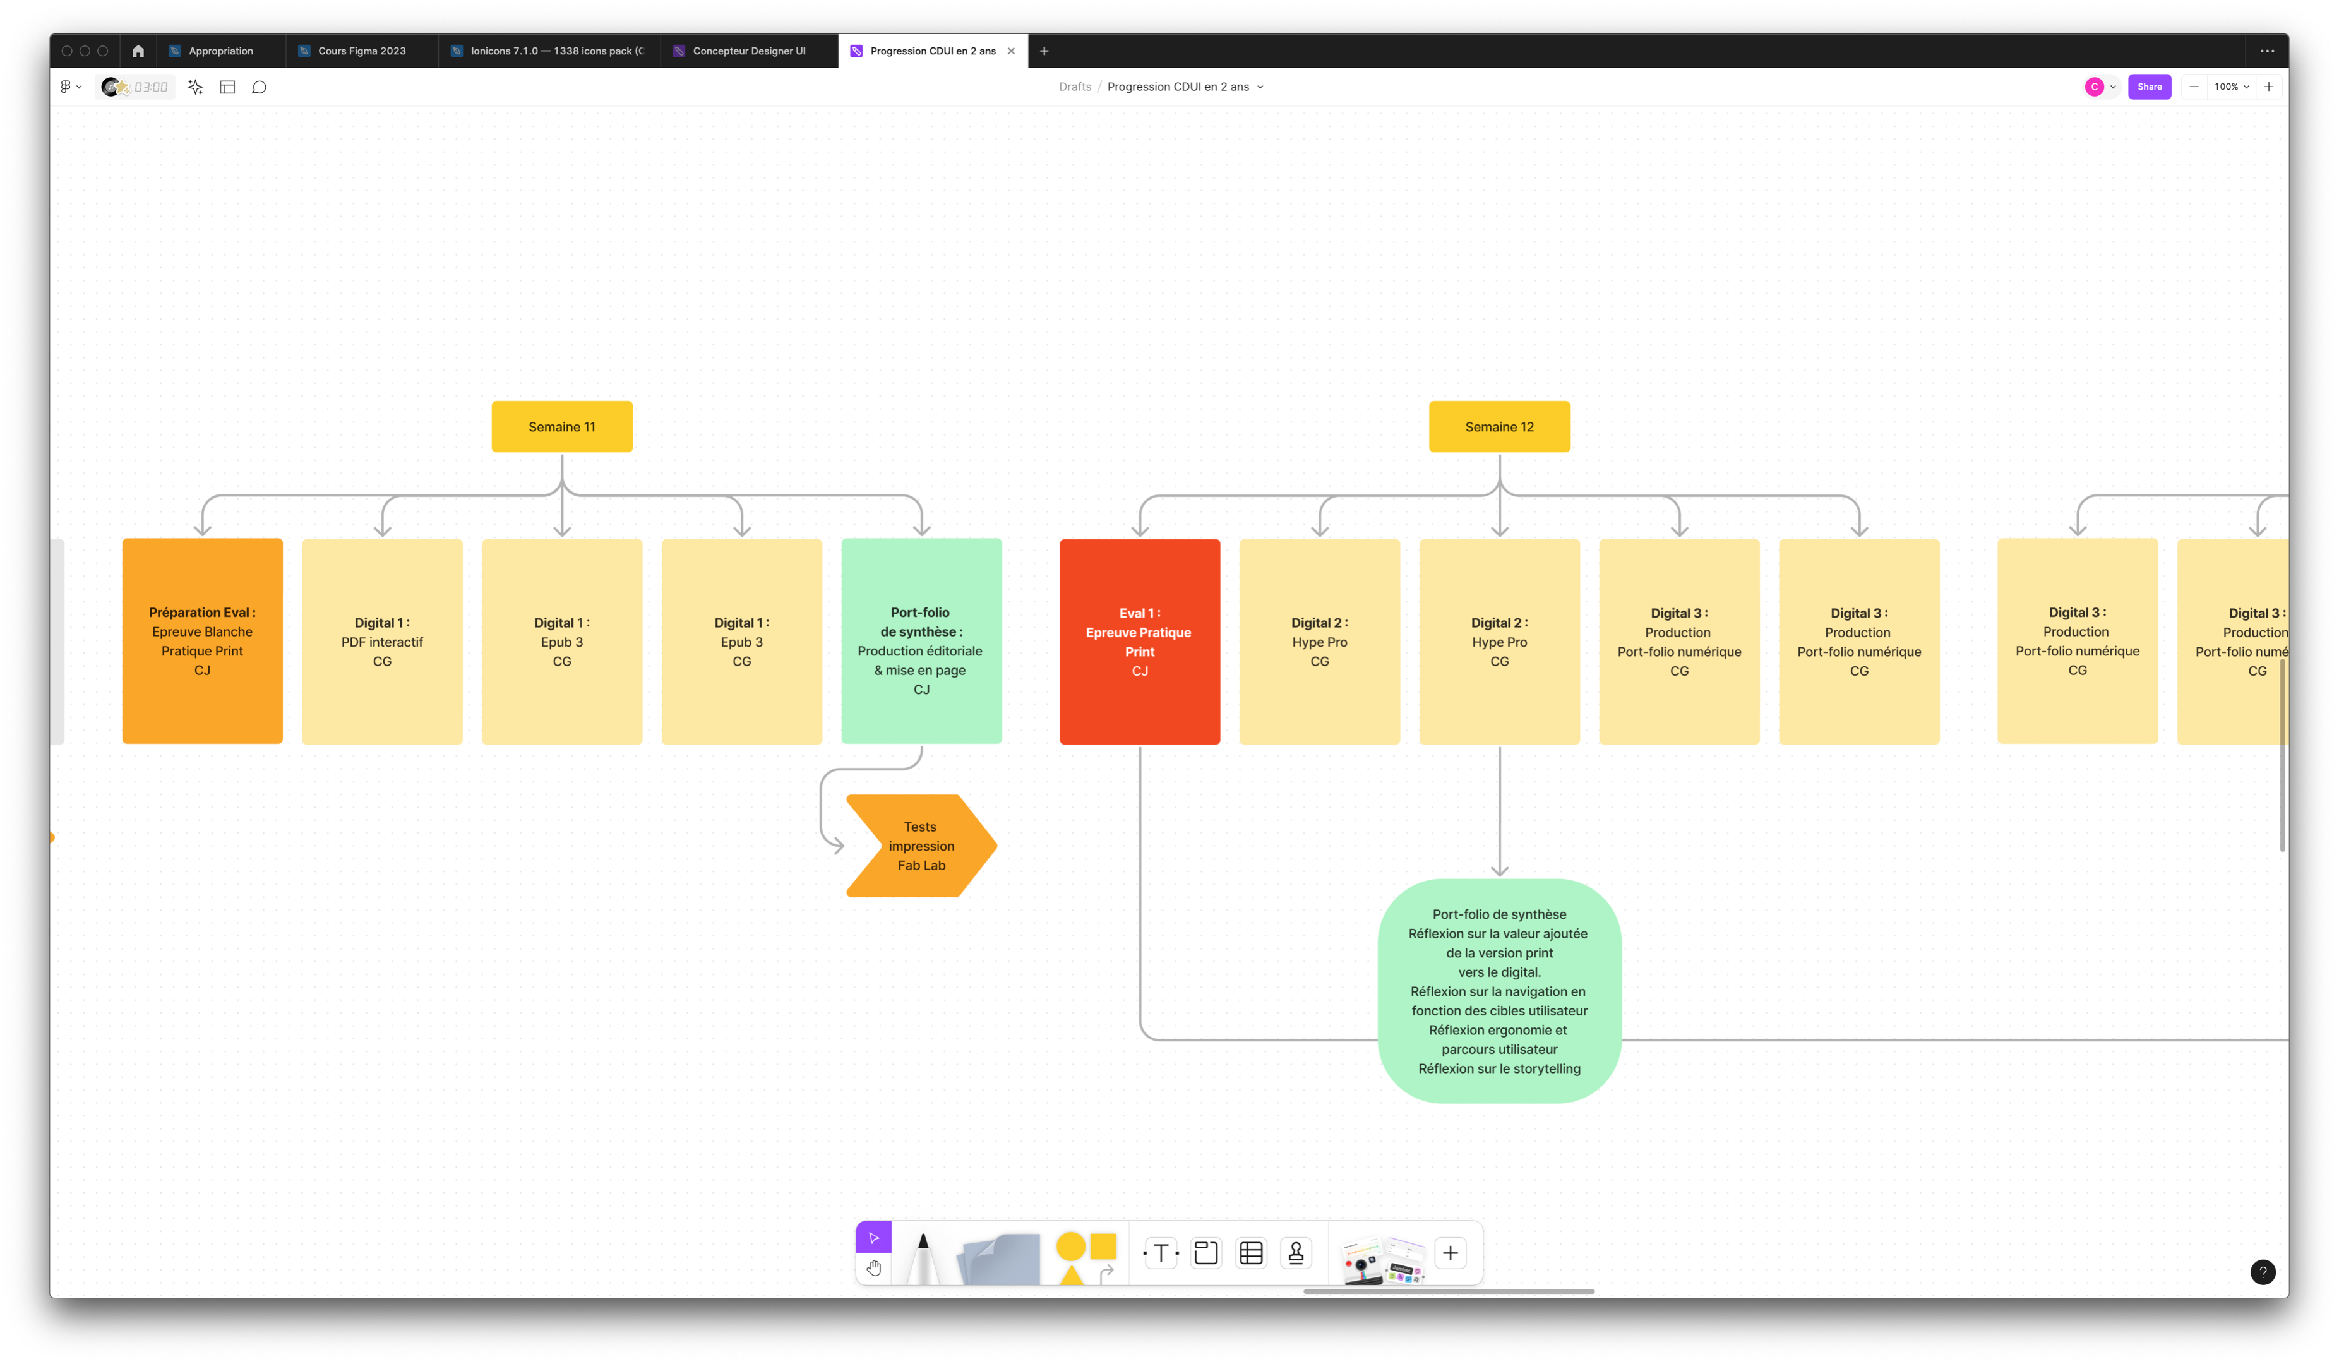This screenshot has height=1364, width=2339.
Task: Open the AI sparkle actions
Action: pos(195,87)
